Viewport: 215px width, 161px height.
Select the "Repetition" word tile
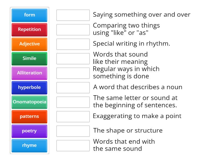click(x=29, y=30)
